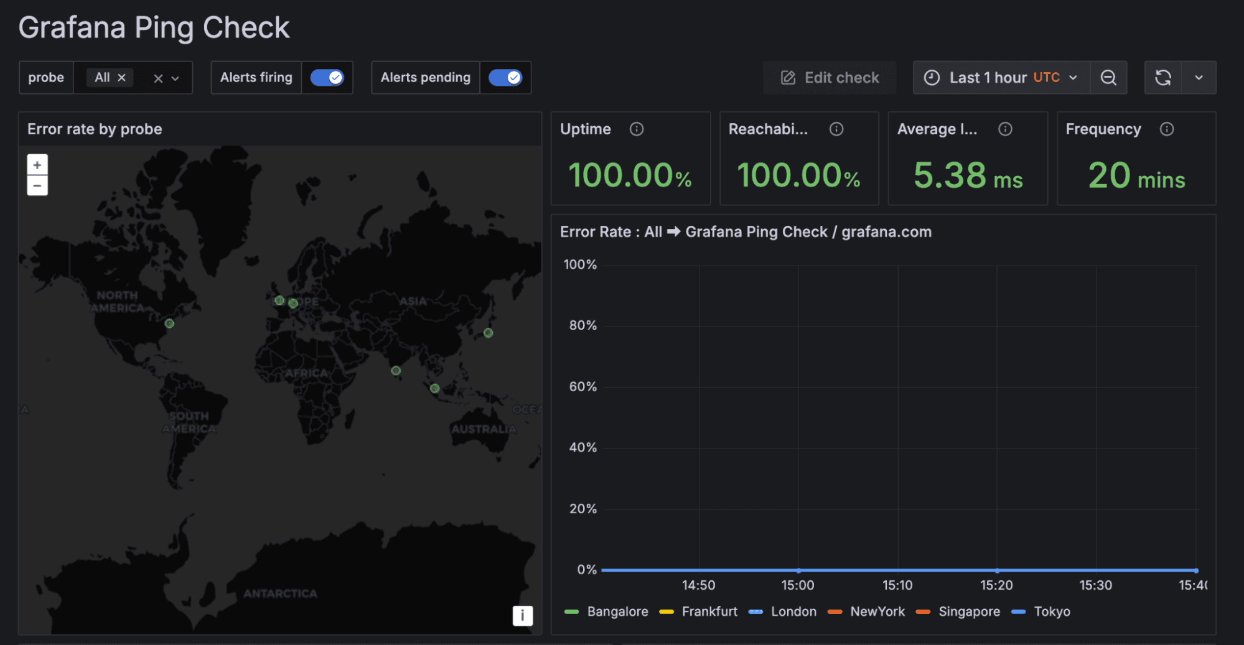This screenshot has width=1244, height=645.
Task: Click the Frequency panel info icon
Action: click(x=1166, y=129)
